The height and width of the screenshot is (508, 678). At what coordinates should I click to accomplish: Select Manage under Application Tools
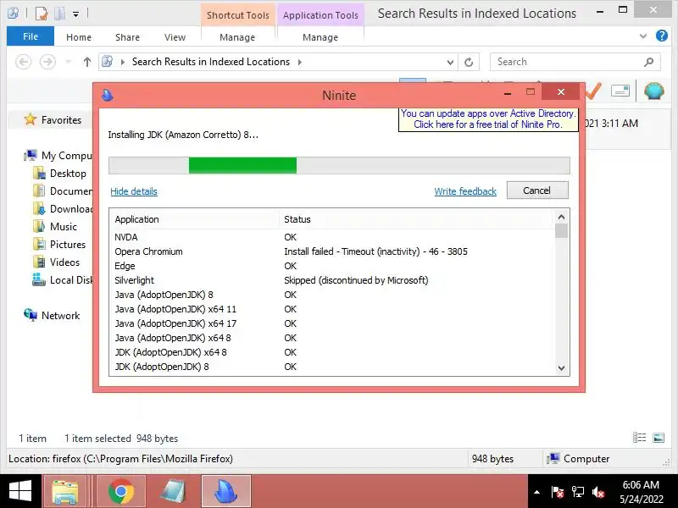(x=320, y=37)
